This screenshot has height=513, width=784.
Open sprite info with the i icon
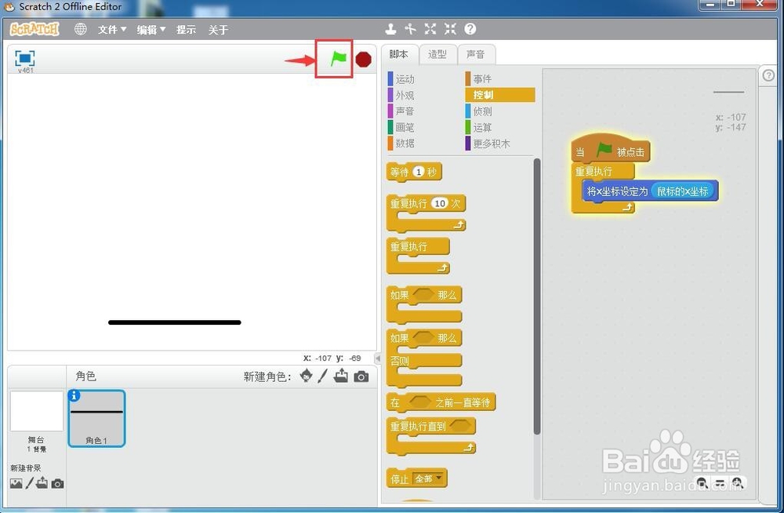[74, 396]
